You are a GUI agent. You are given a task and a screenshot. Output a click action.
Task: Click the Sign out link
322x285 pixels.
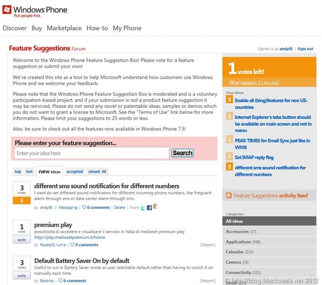tap(305, 49)
